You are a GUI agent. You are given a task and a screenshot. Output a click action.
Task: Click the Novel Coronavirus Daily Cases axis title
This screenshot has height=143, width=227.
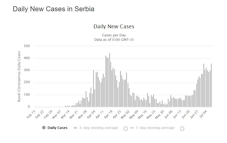point(19,76)
